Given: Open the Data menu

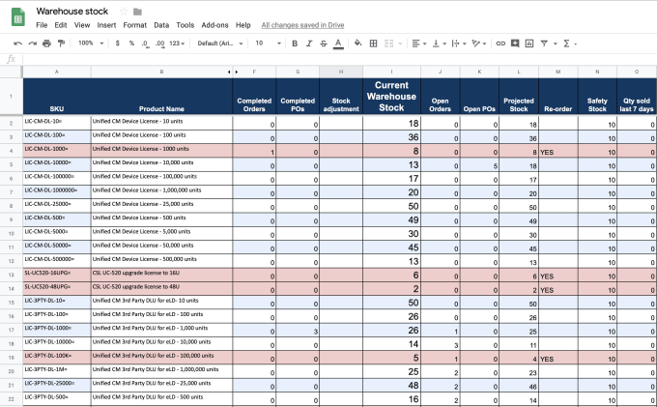Looking at the screenshot, I should tap(161, 25).
